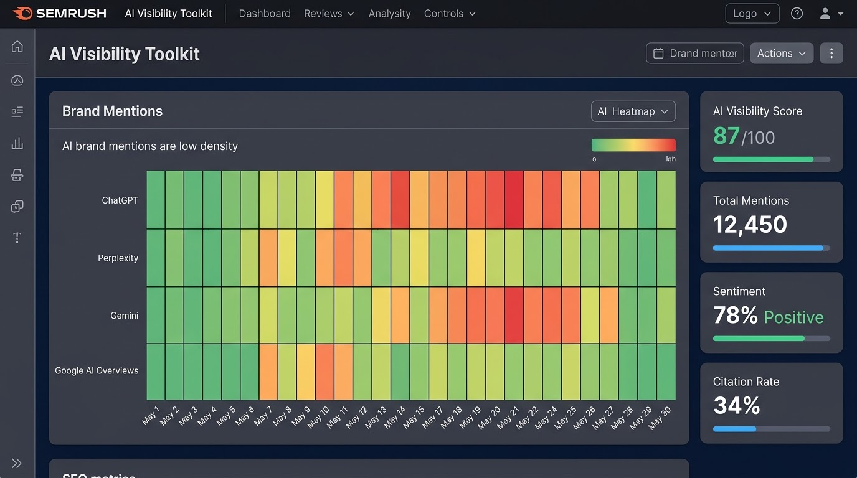This screenshot has width=857, height=478.
Task: Expand the Controls menu
Action: [x=450, y=13]
